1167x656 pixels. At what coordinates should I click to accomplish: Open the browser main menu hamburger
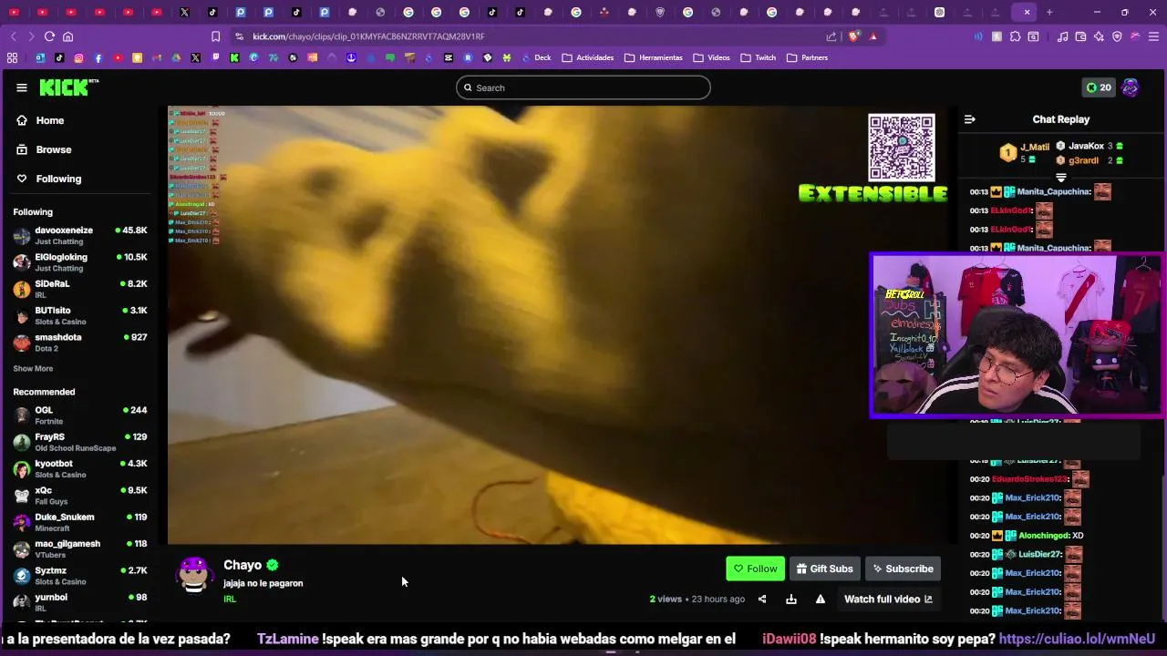coord(1153,36)
